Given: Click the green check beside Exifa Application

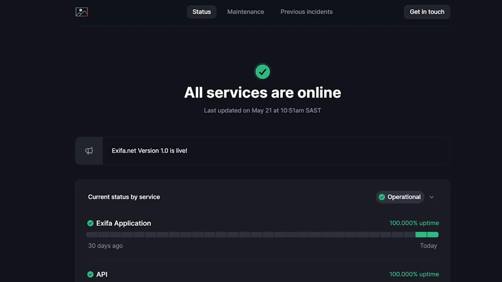Looking at the screenshot, I should click(x=90, y=223).
